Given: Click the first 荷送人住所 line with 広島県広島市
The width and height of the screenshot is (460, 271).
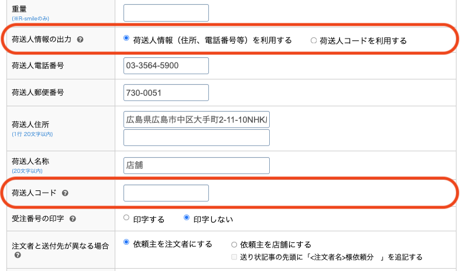Looking at the screenshot, I should pyautogui.click(x=197, y=120).
